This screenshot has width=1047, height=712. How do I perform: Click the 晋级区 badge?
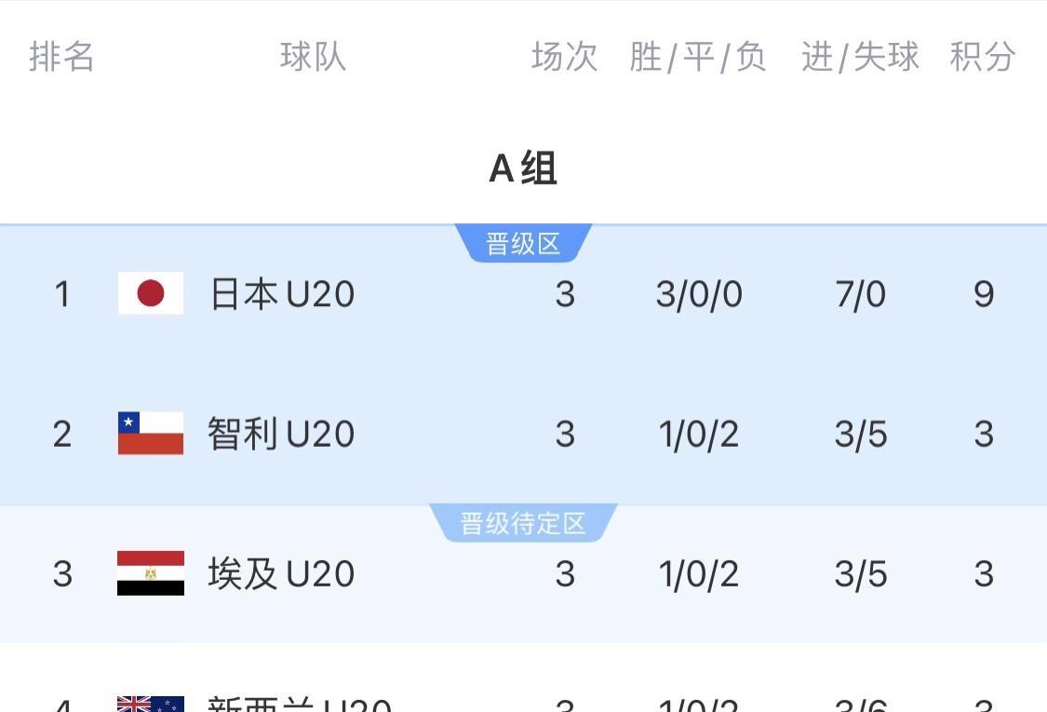(x=523, y=244)
